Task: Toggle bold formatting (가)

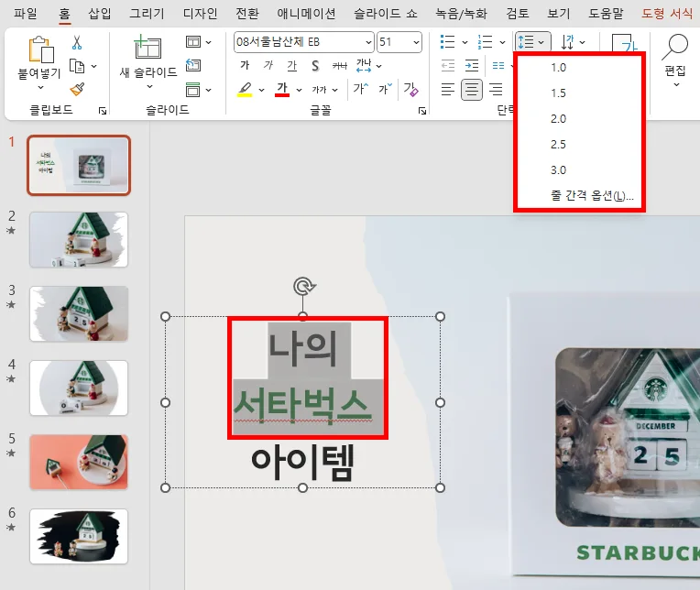Action: coord(245,66)
